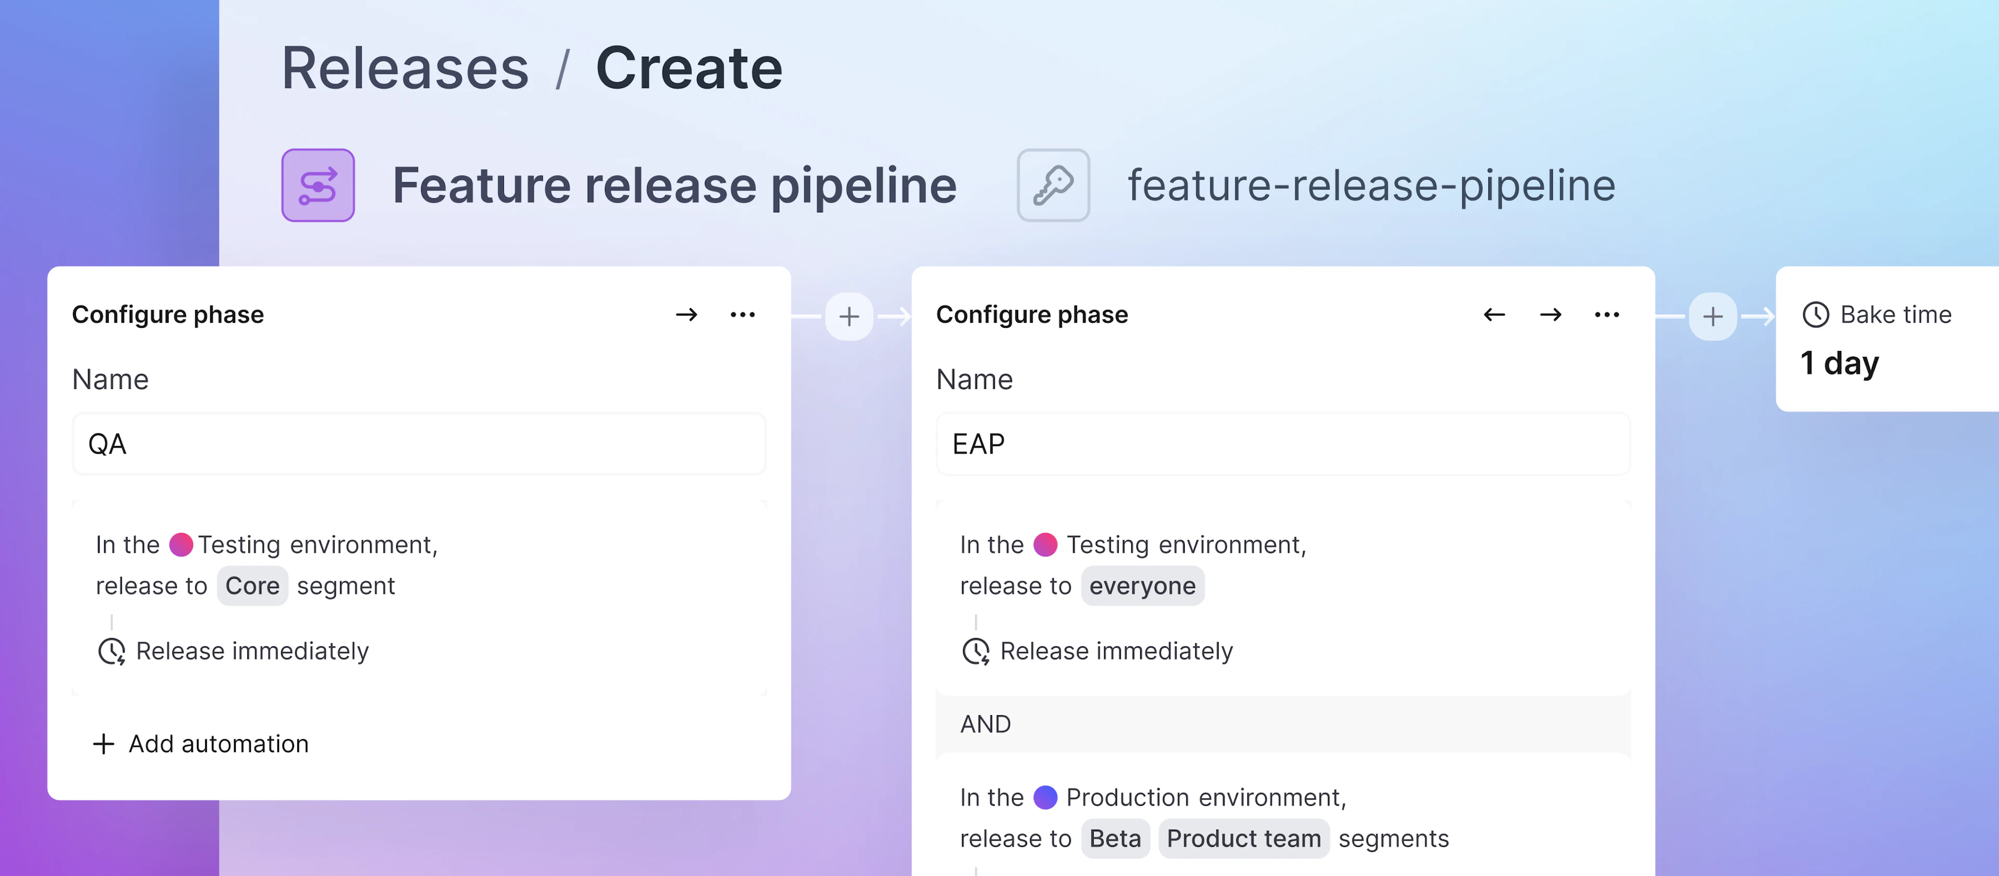Click the plus before the Bake time card

click(x=1712, y=316)
